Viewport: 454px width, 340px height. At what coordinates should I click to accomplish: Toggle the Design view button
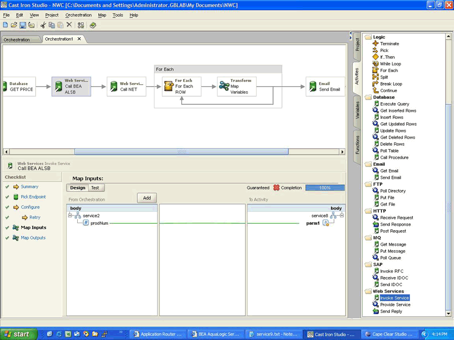click(78, 188)
